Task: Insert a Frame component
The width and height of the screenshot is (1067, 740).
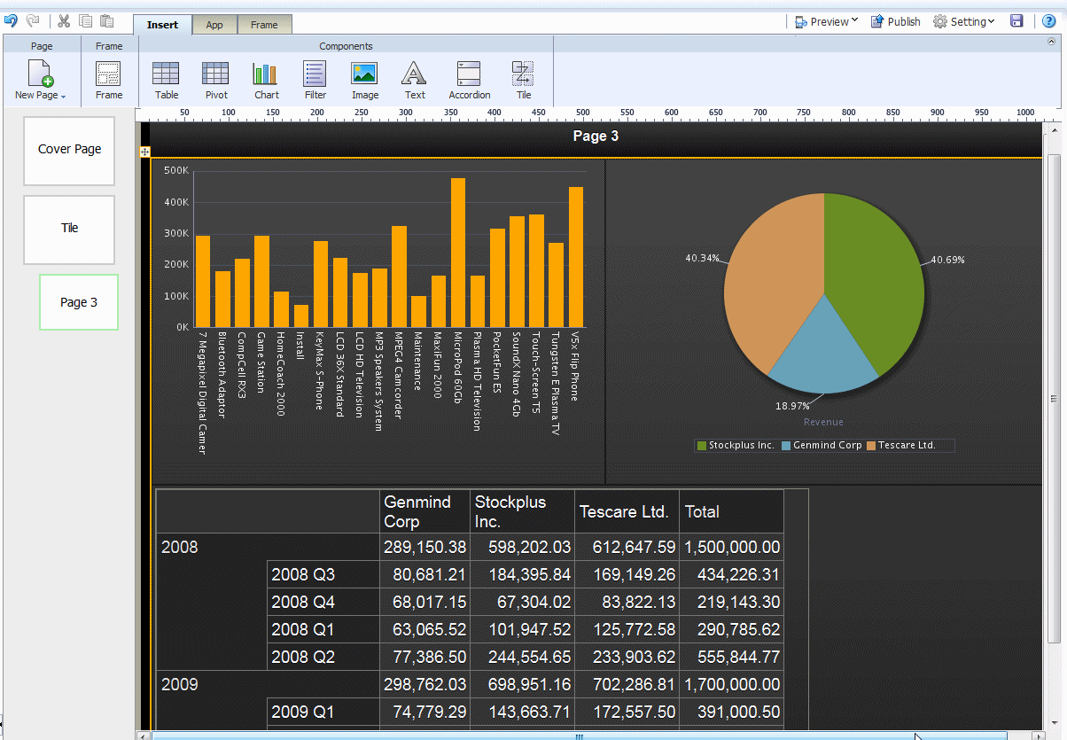Action: 109,81
